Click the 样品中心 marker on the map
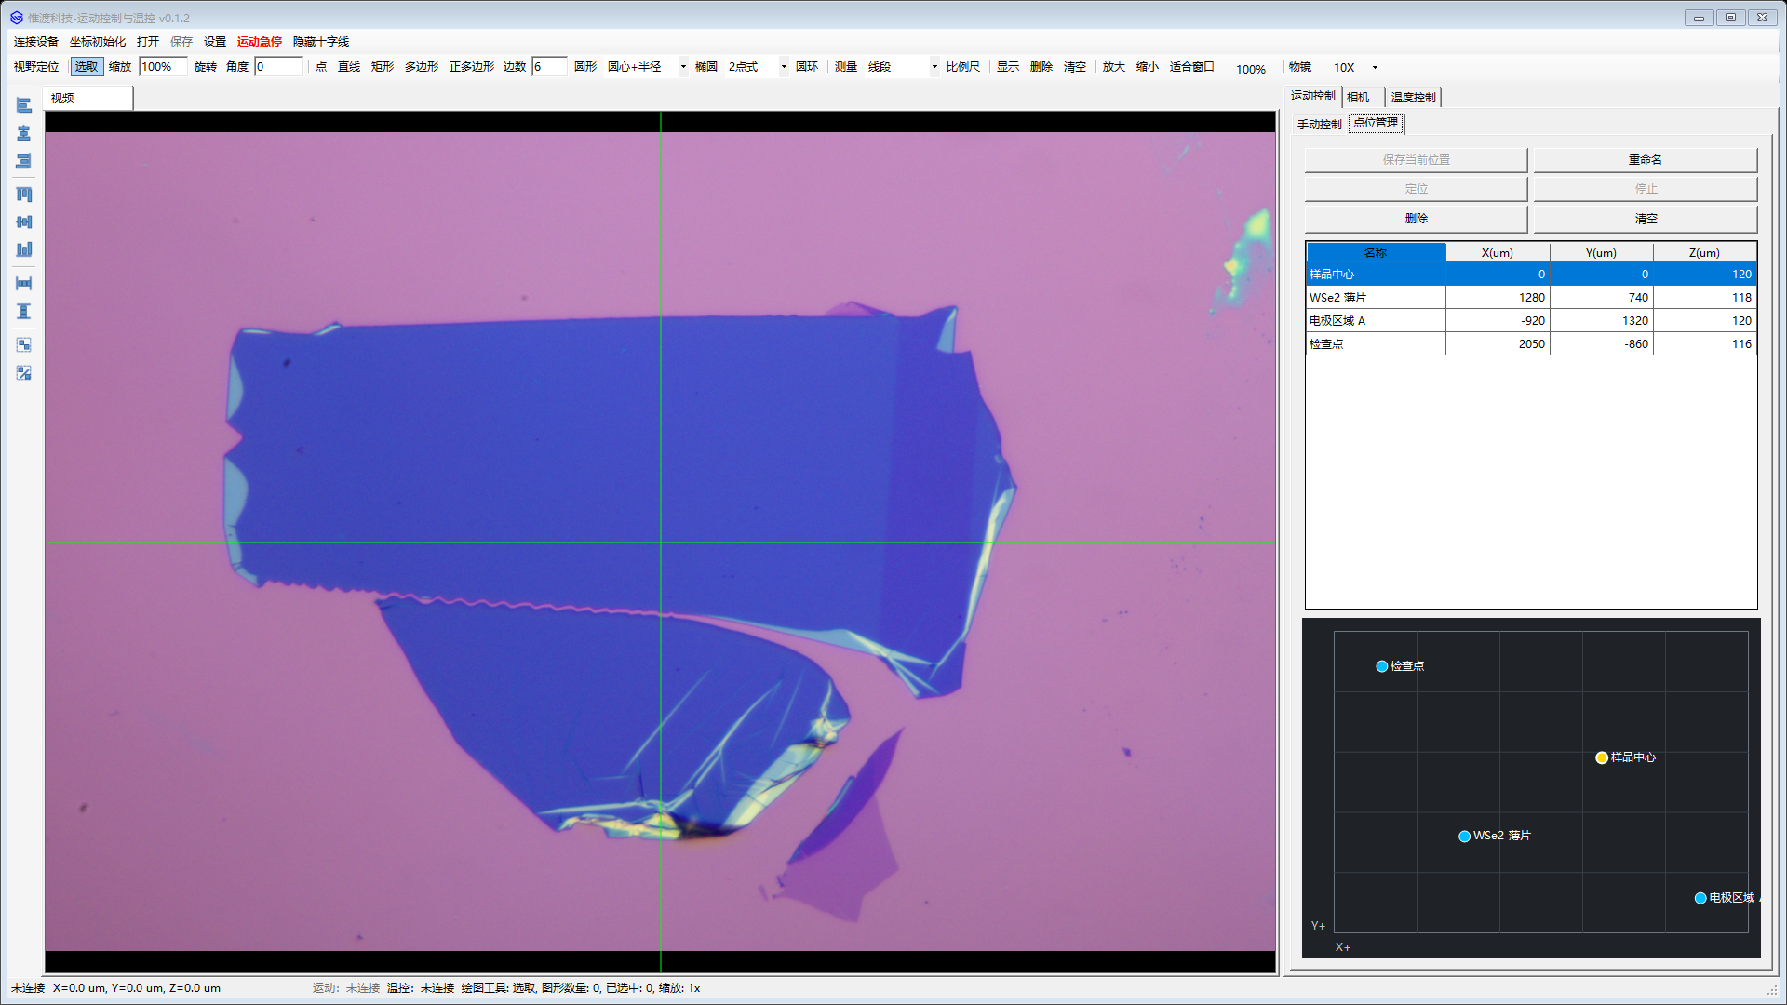Image resolution: width=1787 pixels, height=1005 pixels. click(1602, 758)
